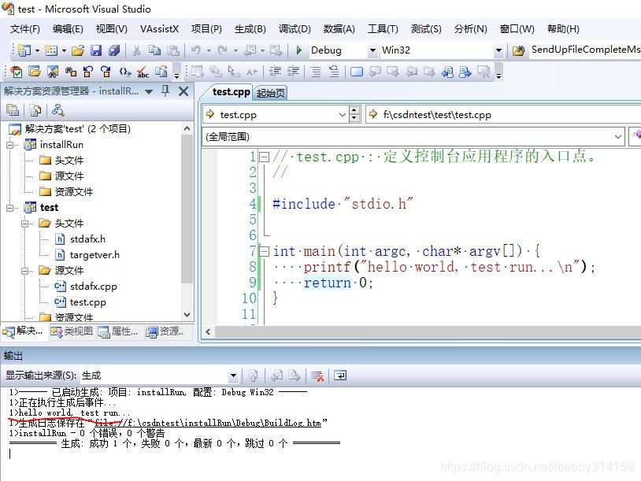The width and height of the screenshot is (641, 481).
Task: Switch to the 资源 resource view tab
Action: tap(165, 331)
